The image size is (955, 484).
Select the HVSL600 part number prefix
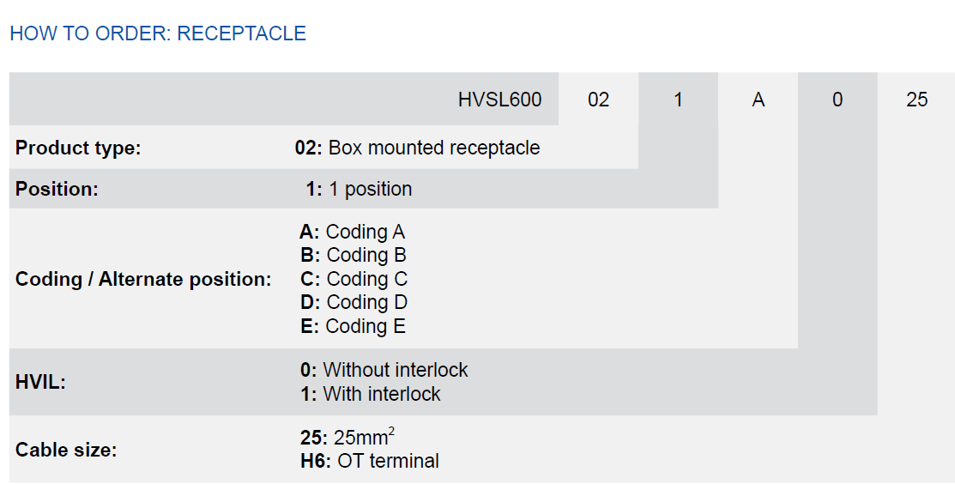coord(499,100)
